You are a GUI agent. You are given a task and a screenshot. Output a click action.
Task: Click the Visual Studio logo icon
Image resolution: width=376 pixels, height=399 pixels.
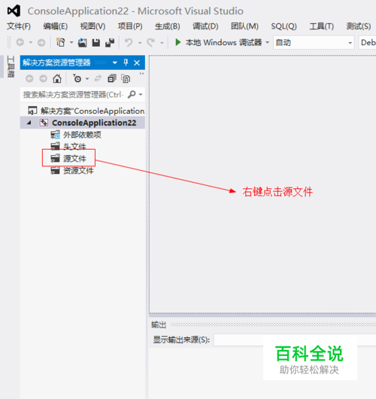pos(14,11)
